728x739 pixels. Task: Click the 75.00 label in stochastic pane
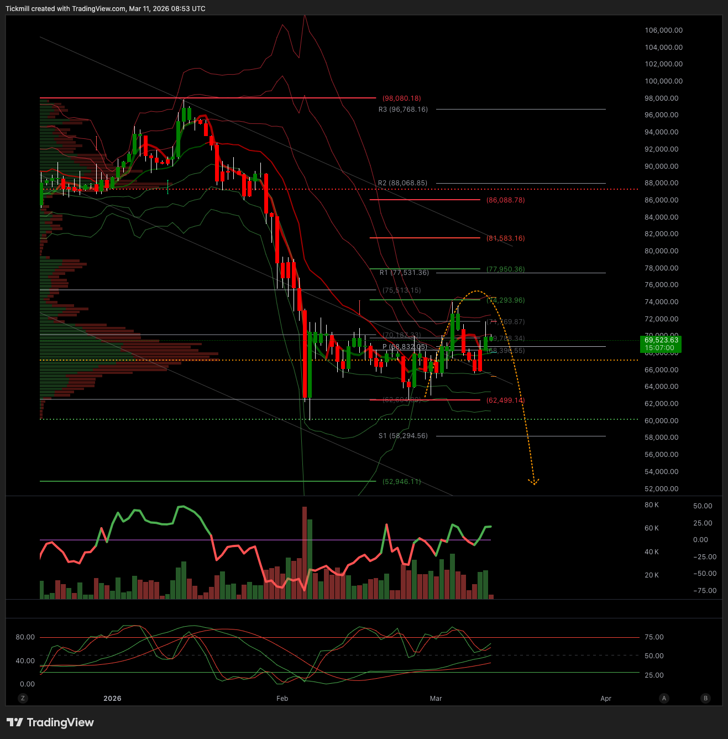point(654,637)
